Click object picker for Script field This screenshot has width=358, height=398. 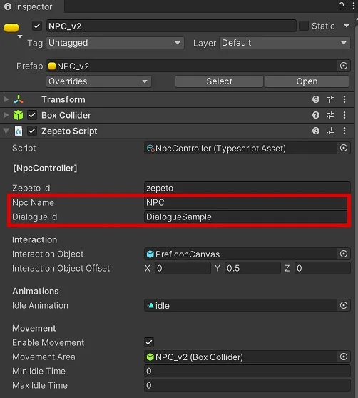coord(344,148)
